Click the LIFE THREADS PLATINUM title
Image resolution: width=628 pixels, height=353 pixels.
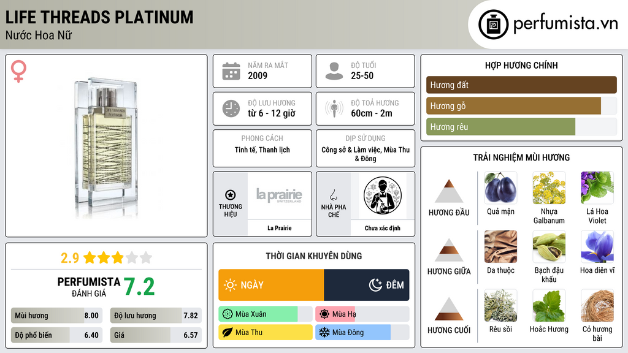99,17
